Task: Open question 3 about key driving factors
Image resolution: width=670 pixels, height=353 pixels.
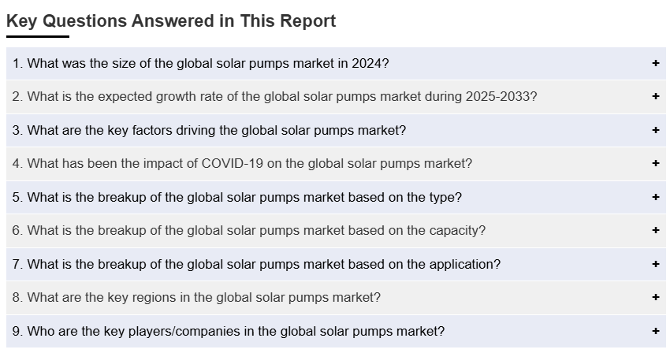Action: (x=209, y=130)
